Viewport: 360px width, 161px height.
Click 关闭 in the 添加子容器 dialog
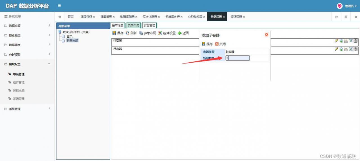point(220,44)
